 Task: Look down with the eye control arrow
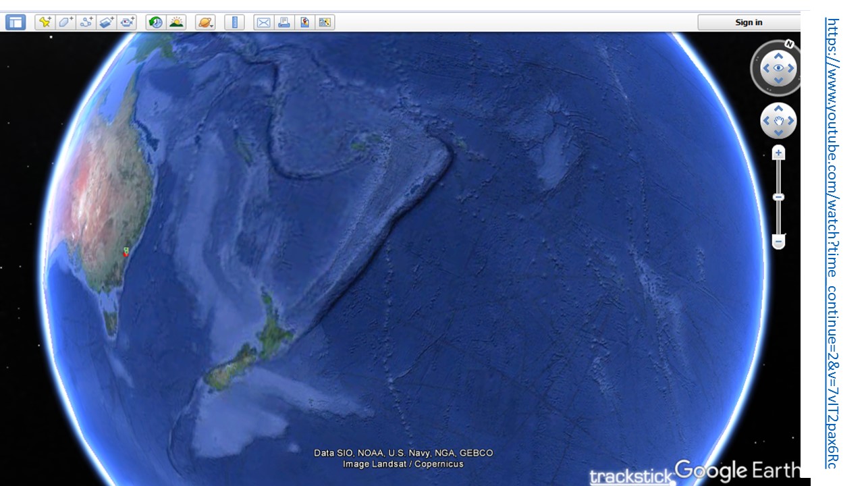tap(778, 80)
